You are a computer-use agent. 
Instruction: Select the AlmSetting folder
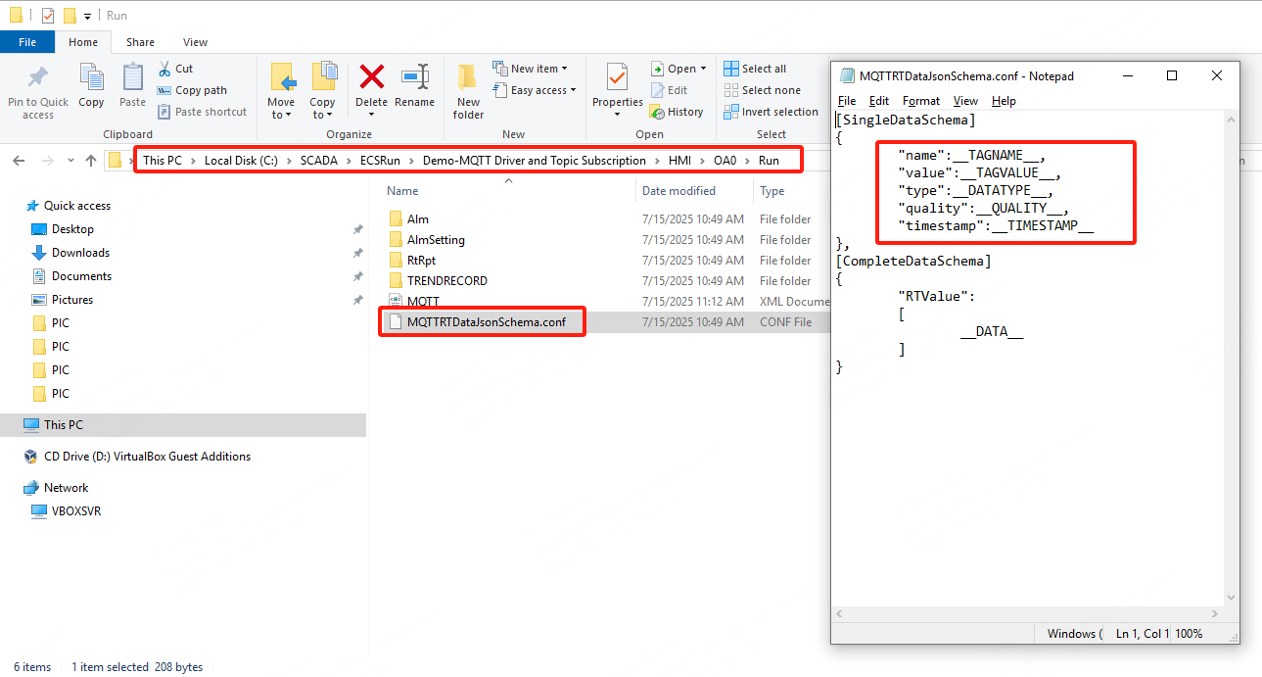pyautogui.click(x=436, y=240)
